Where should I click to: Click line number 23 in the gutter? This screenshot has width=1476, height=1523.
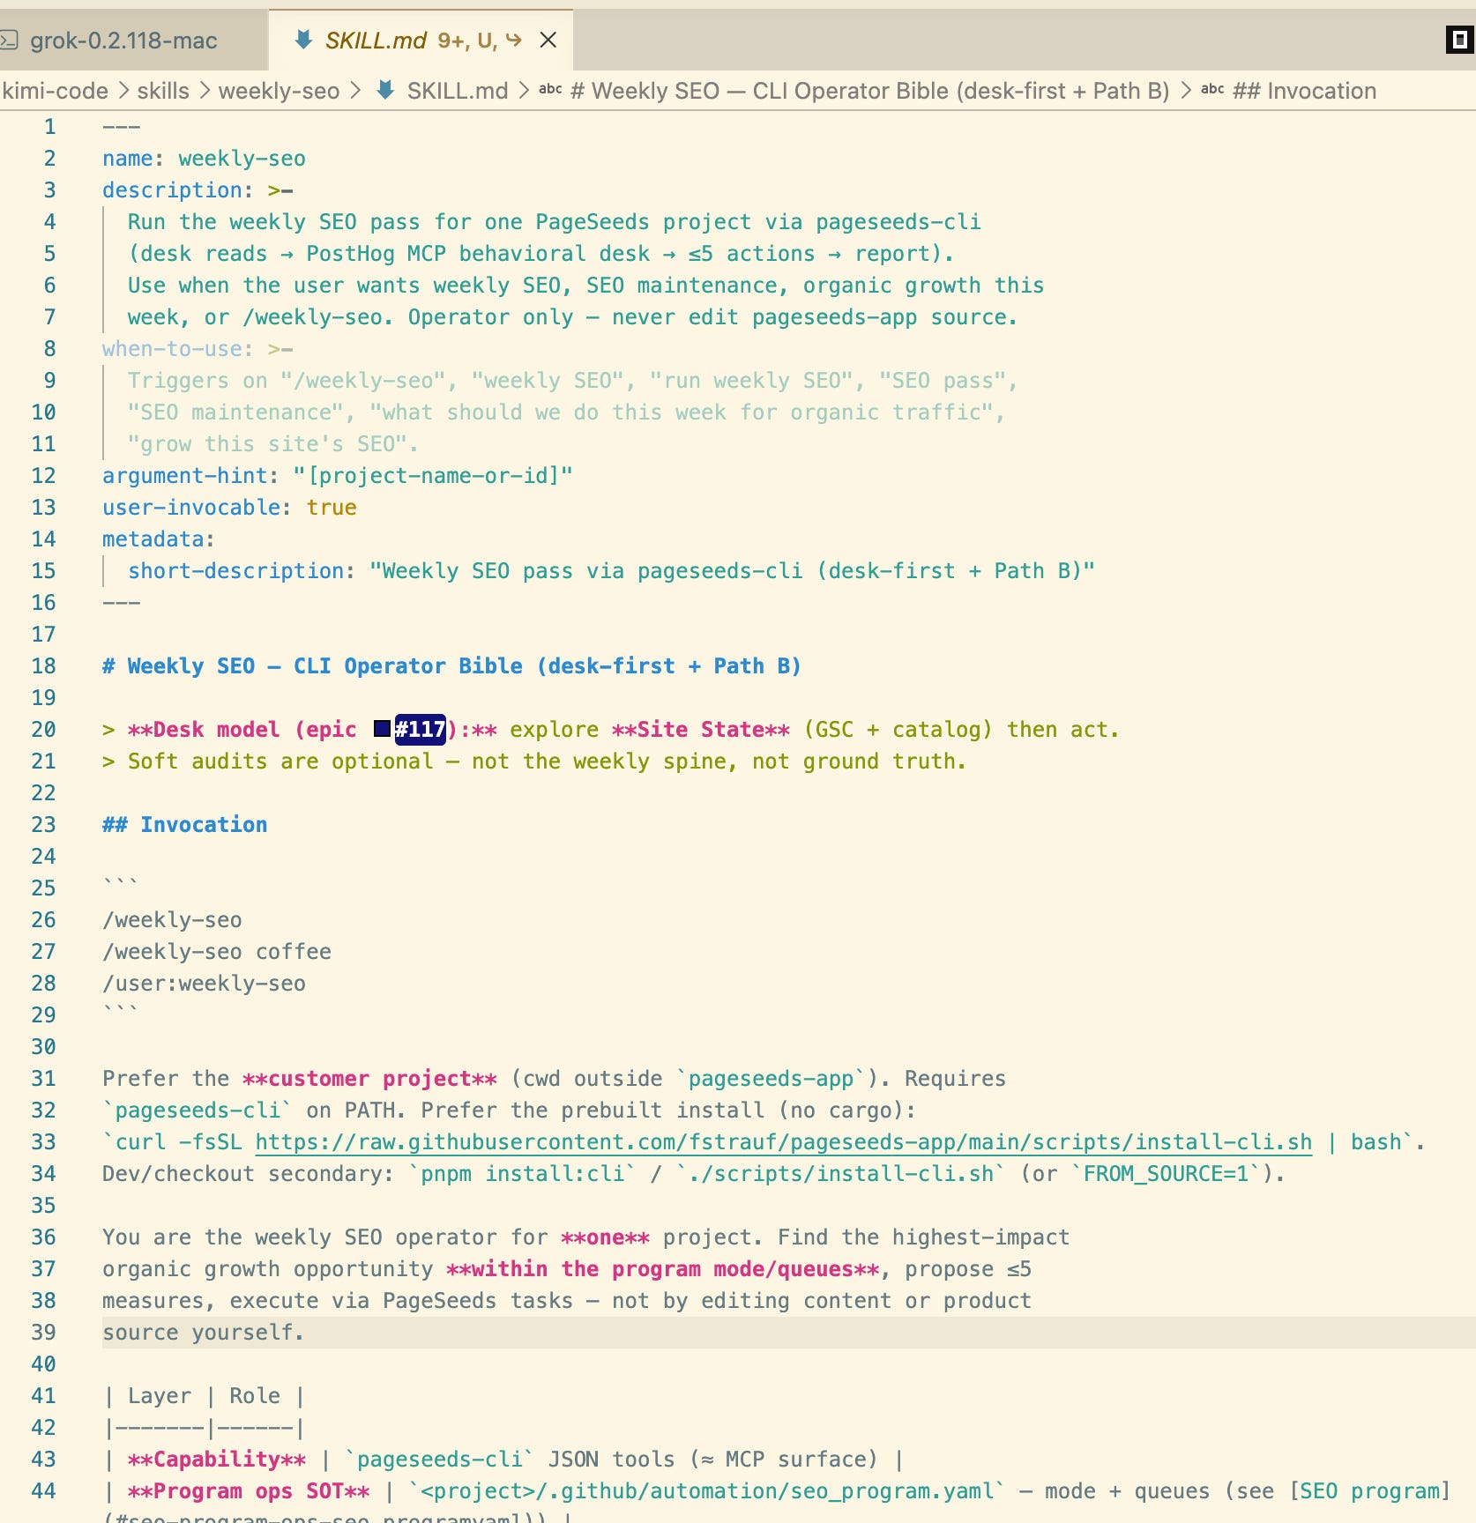pos(43,825)
